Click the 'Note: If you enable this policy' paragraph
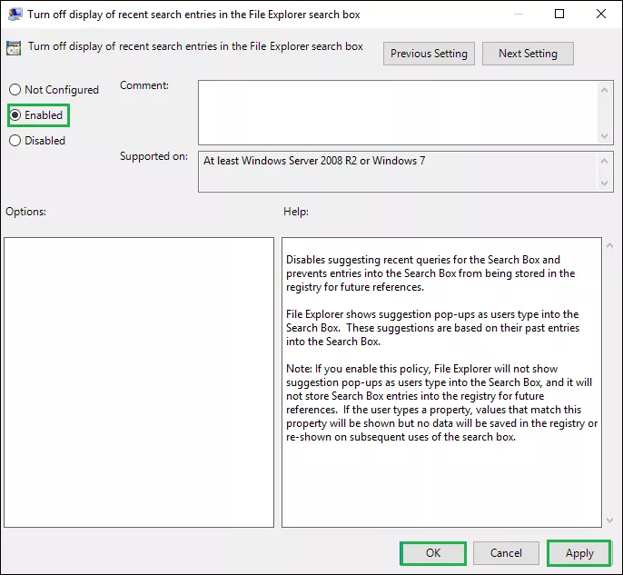 point(441,403)
